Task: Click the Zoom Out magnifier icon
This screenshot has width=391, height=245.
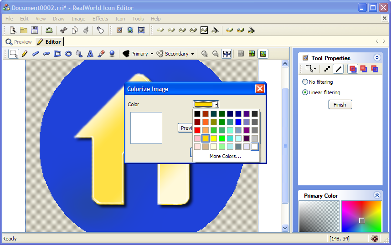Action: click(x=216, y=54)
